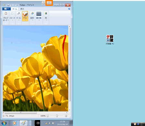Image resolution: width=145 pixels, height=126 pixels.
Task: Undo the last action from quick access toolbar
Action: click(x=12, y=5)
